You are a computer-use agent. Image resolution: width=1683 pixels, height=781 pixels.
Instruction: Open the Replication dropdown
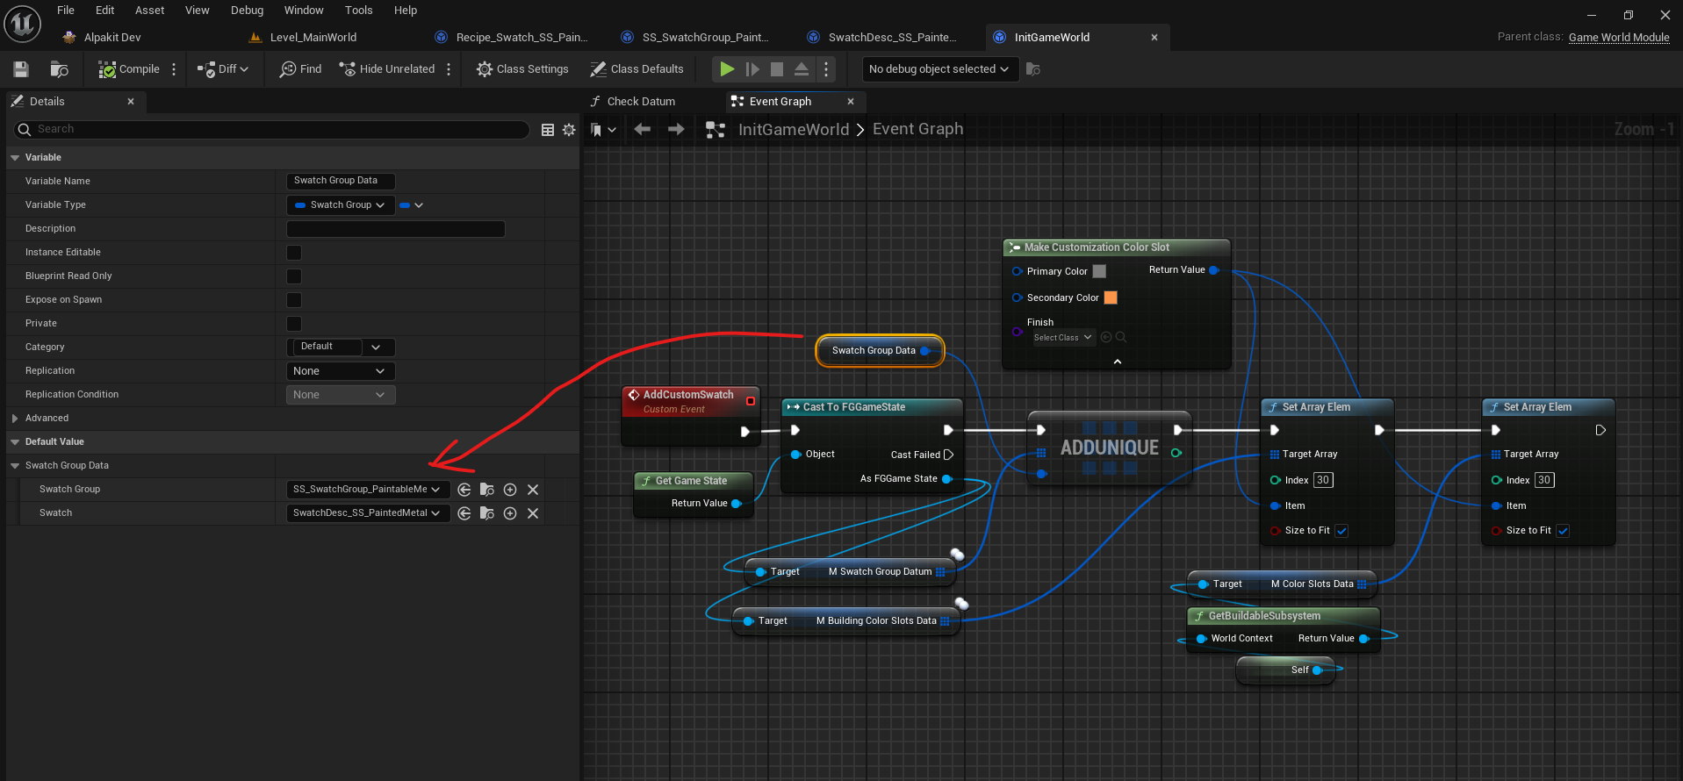pyautogui.click(x=340, y=371)
